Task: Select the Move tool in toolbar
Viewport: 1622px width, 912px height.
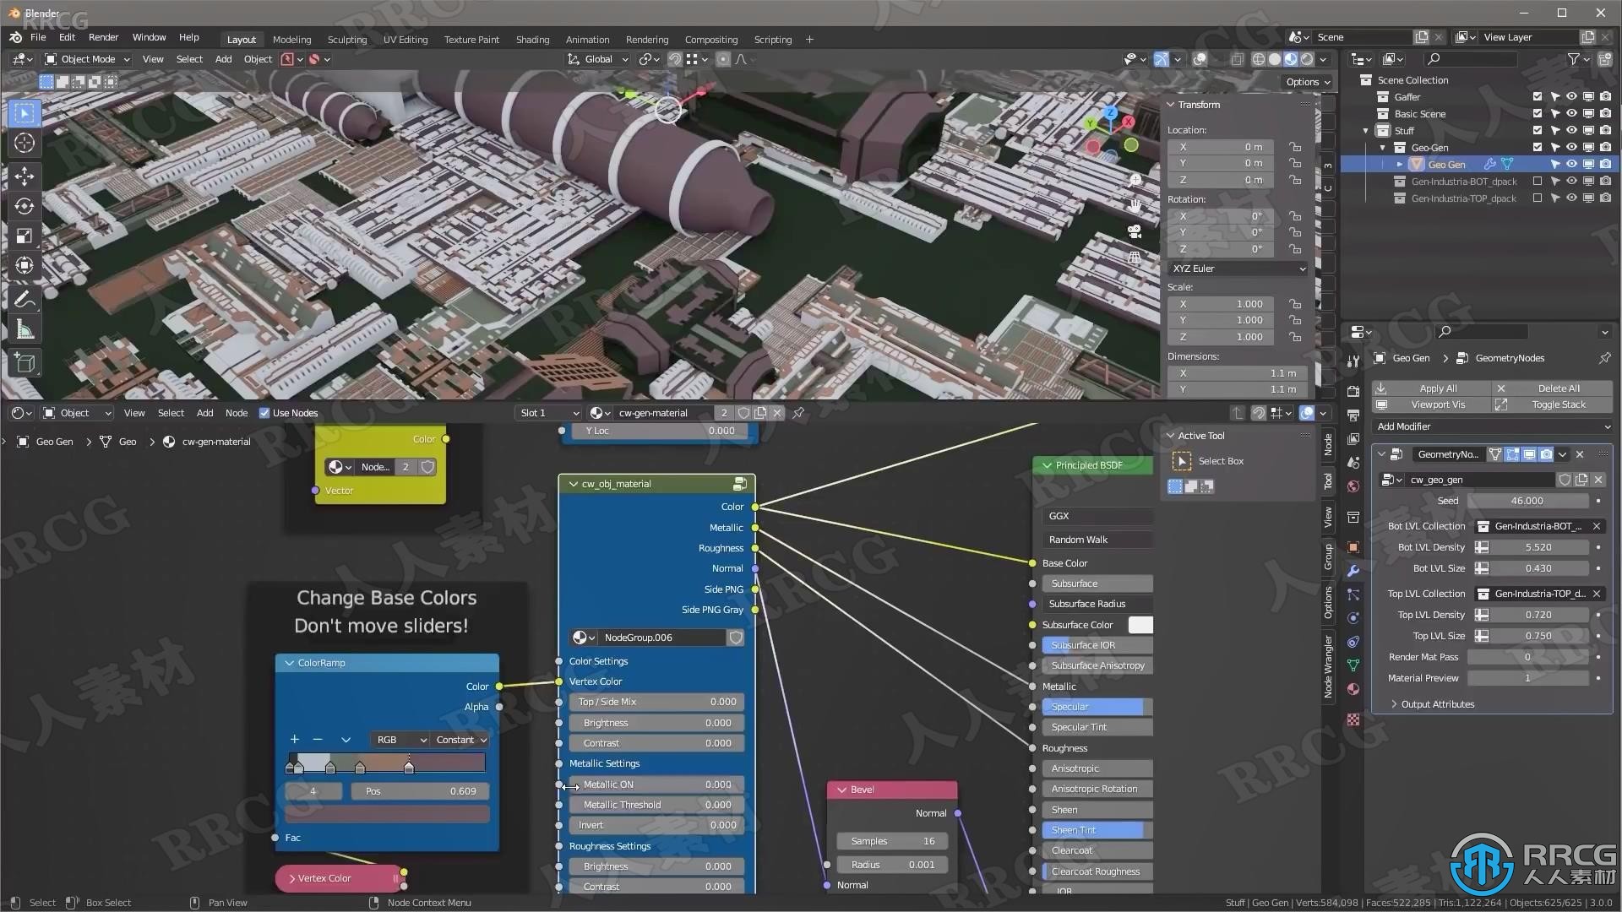Action: pyautogui.click(x=24, y=174)
